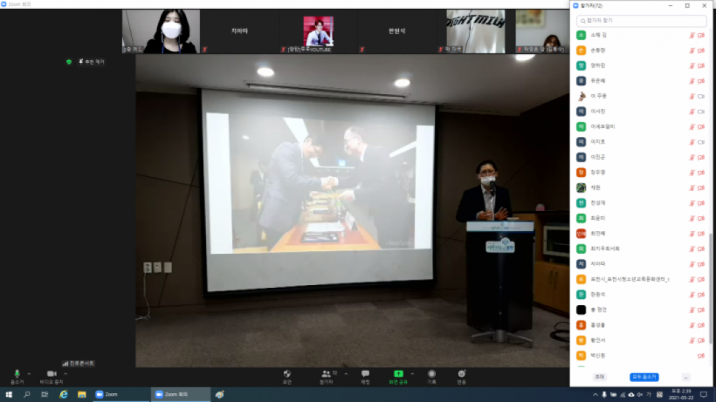Viewport: 716px width, 402px height.
Task: Expand video options arrow beside camera
Action: (65, 372)
